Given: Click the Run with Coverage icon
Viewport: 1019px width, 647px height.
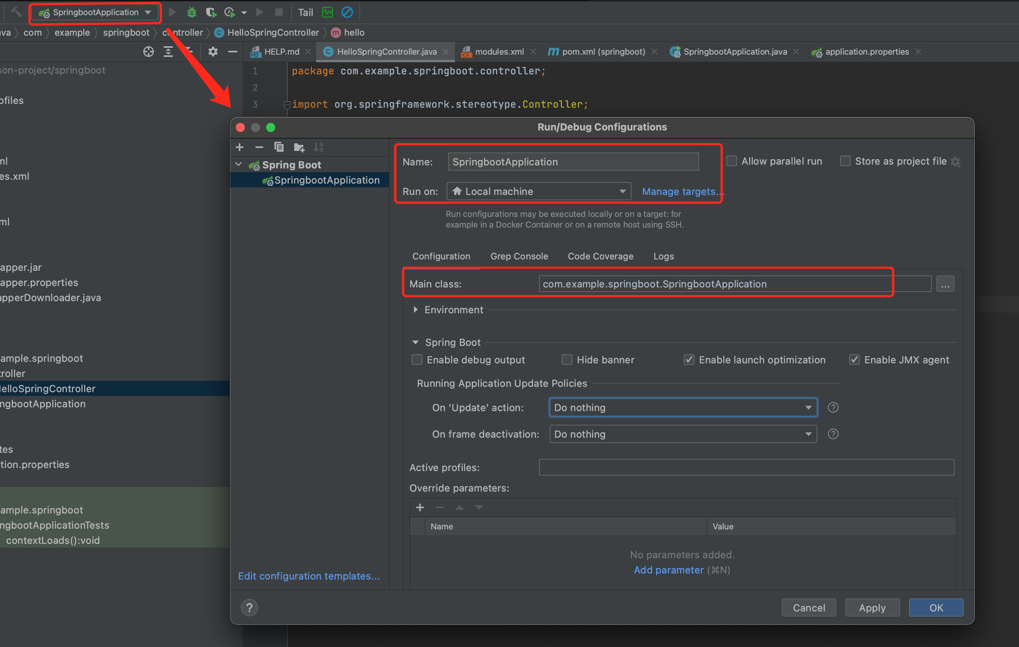Looking at the screenshot, I should click(211, 12).
